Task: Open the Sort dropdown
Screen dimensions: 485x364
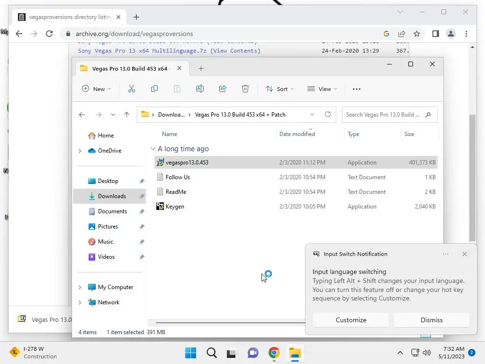Action: [x=279, y=89]
